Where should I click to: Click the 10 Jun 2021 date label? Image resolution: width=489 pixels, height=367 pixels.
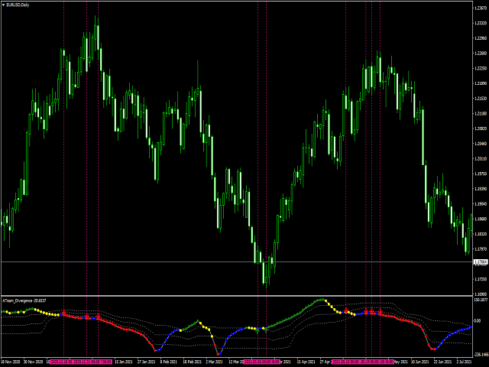point(420,362)
